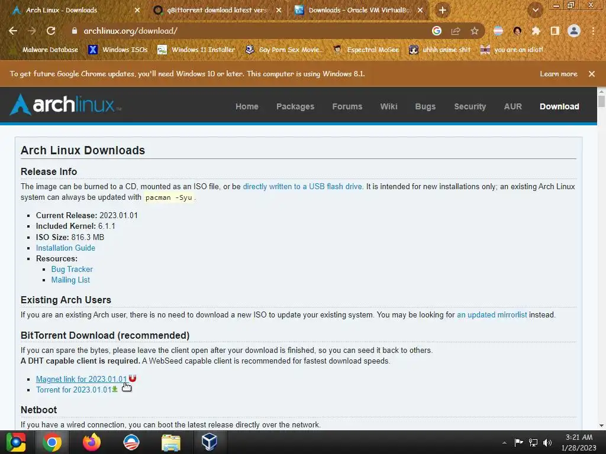This screenshot has height=454, width=606.
Task: Click the page scrollbar down arrow
Action: pos(601,426)
